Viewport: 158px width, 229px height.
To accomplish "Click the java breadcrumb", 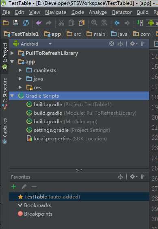I will (x=119, y=34).
